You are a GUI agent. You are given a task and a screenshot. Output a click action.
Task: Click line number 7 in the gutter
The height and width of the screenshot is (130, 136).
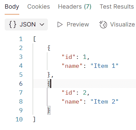(x=21, y=93)
